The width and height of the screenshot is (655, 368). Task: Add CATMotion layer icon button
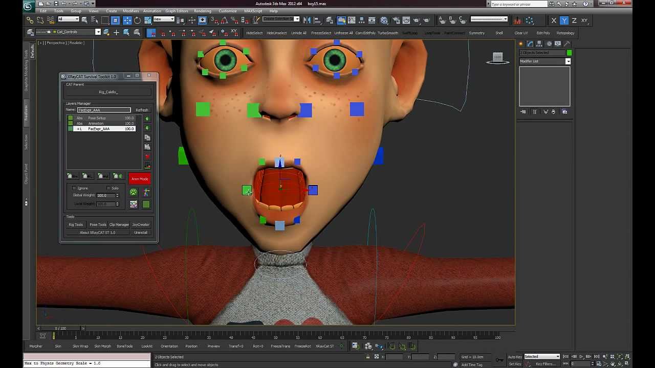pos(118,176)
